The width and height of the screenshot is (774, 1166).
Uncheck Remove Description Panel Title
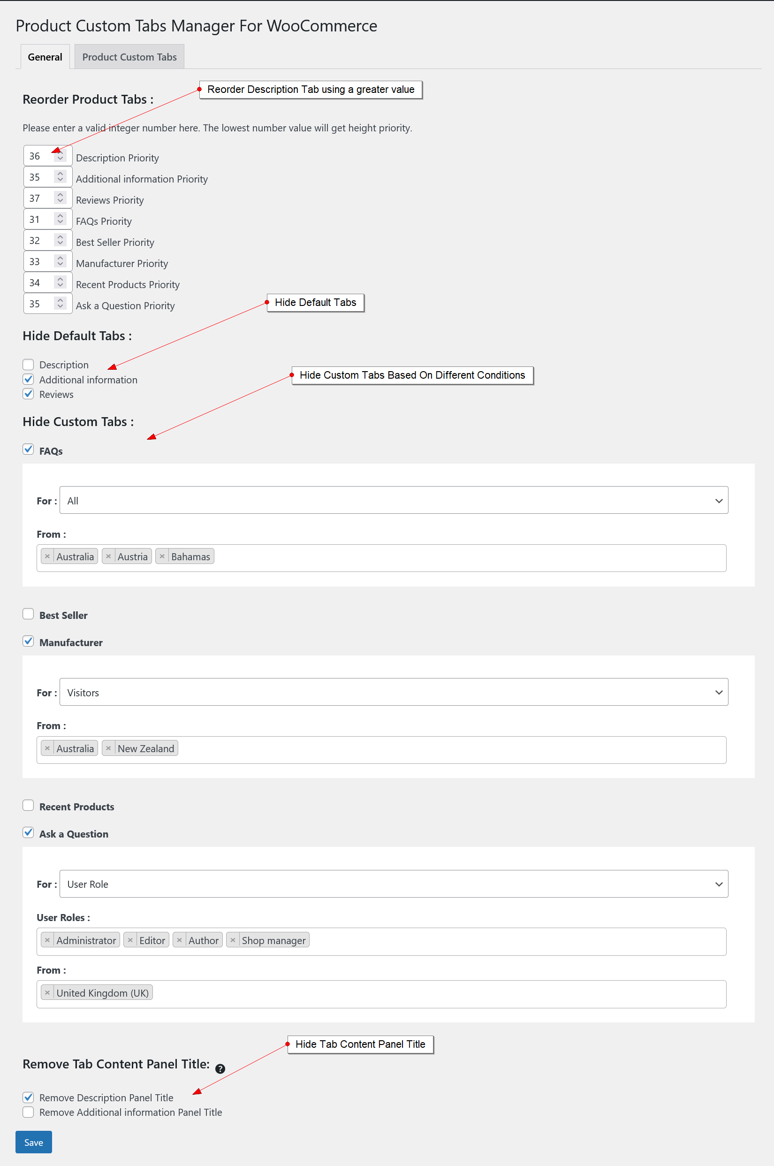tap(28, 1097)
